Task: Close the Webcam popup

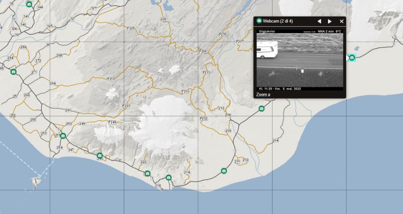Action: coord(342,21)
